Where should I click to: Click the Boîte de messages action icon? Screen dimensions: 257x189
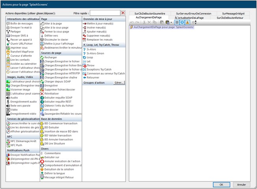coord(8,24)
